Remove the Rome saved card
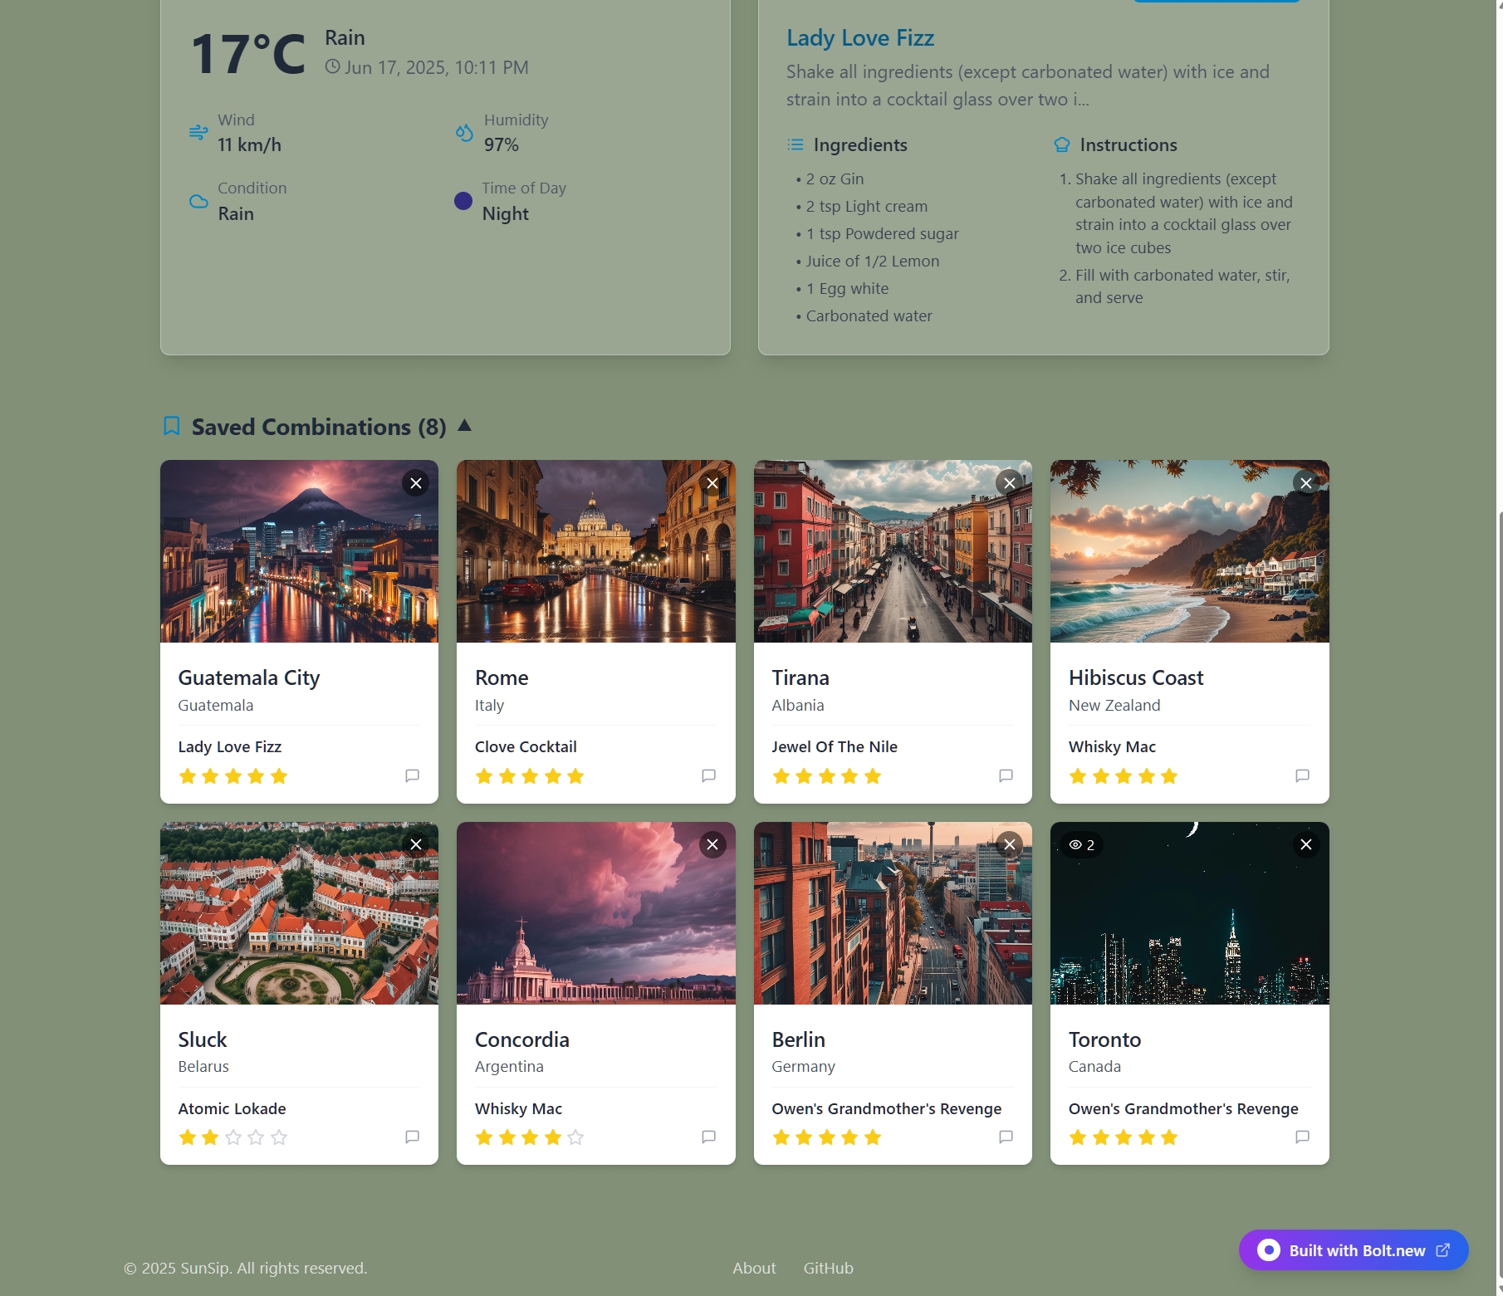1503x1296 pixels. 712,483
